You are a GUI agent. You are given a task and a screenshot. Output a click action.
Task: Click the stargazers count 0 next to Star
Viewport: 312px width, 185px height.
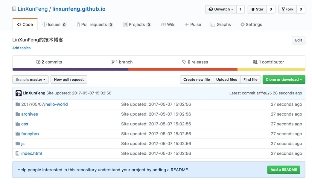[x=271, y=9]
